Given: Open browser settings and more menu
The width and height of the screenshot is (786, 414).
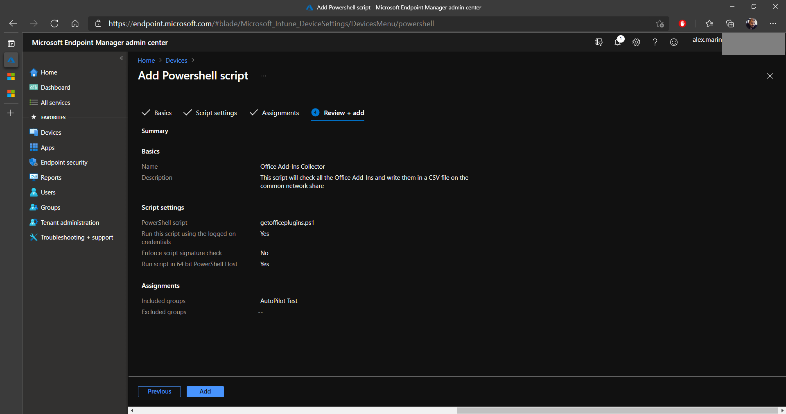Looking at the screenshot, I should (772, 24).
